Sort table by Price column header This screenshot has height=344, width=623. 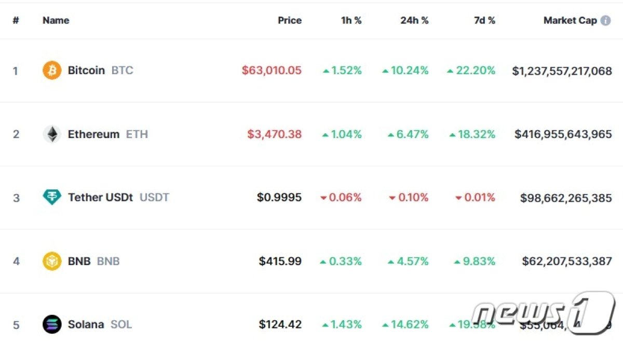pyautogui.click(x=289, y=21)
